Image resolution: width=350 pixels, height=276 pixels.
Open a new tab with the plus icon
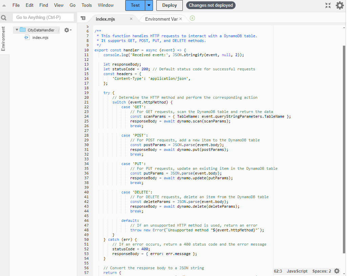[x=192, y=19]
